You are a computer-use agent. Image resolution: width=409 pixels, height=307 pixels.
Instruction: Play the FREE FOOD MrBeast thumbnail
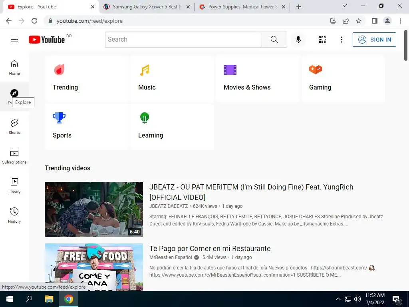click(94, 267)
